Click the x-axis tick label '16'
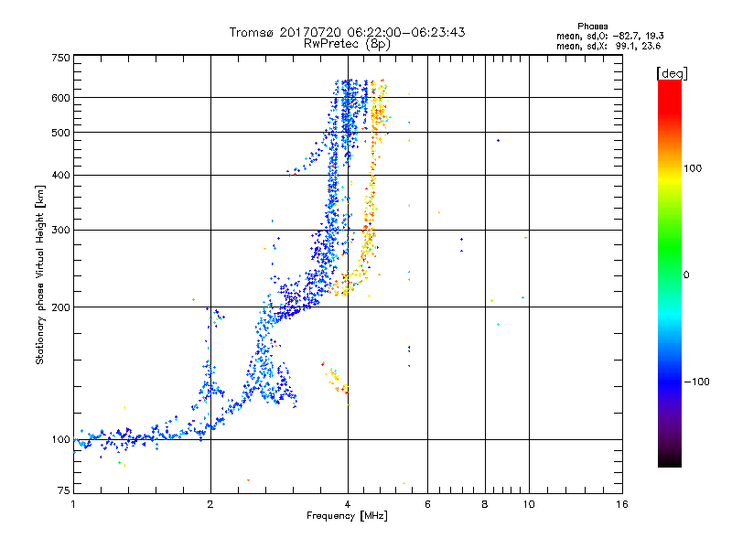Image resolution: width=732 pixels, height=549 pixels. point(622,504)
